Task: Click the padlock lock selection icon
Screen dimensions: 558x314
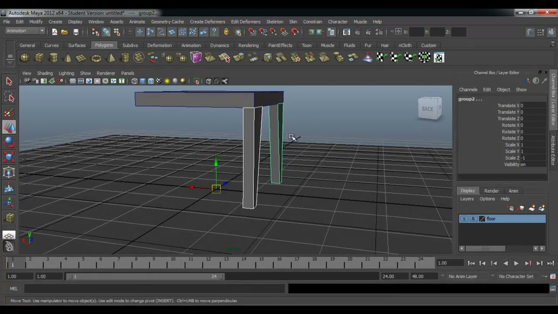Action: [x=226, y=32]
